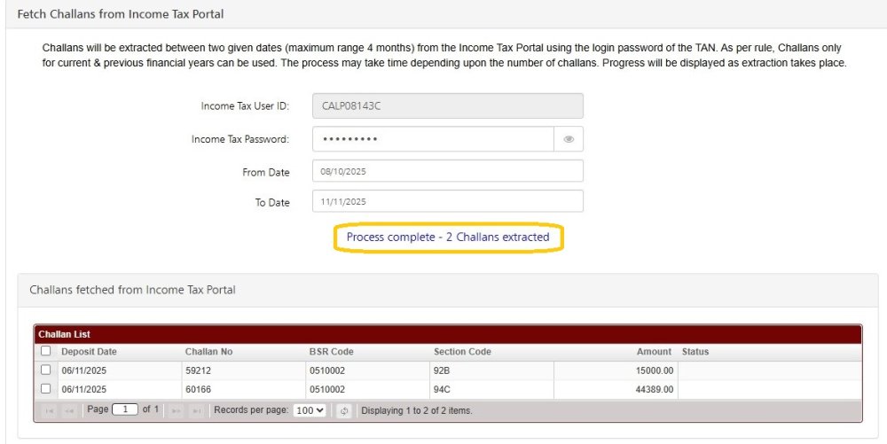Click section code 92B
Viewport: 887px width, 444px height.
click(x=441, y=371)
